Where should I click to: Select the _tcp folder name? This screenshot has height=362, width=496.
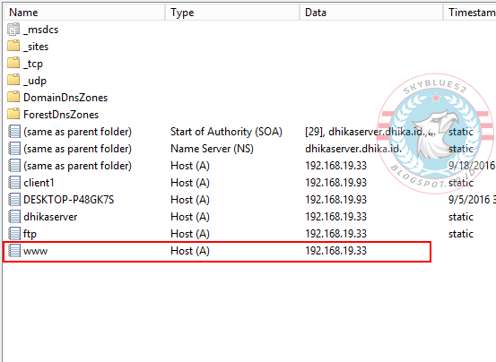pyautogui.click(x=33, y=64)
